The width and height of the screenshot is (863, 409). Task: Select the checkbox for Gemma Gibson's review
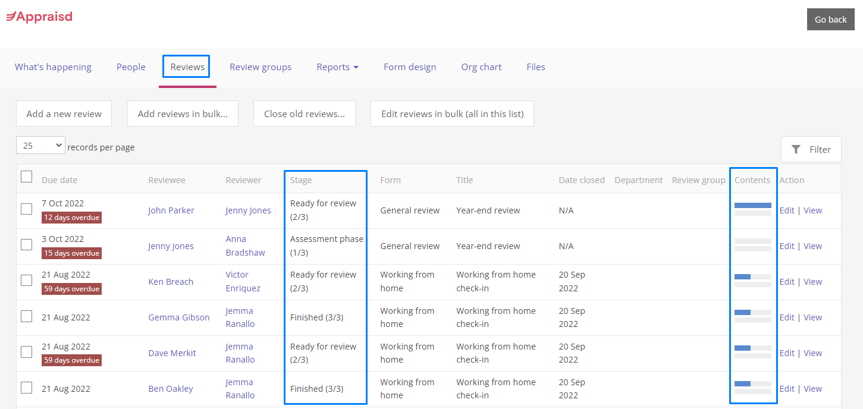(26, 316)
